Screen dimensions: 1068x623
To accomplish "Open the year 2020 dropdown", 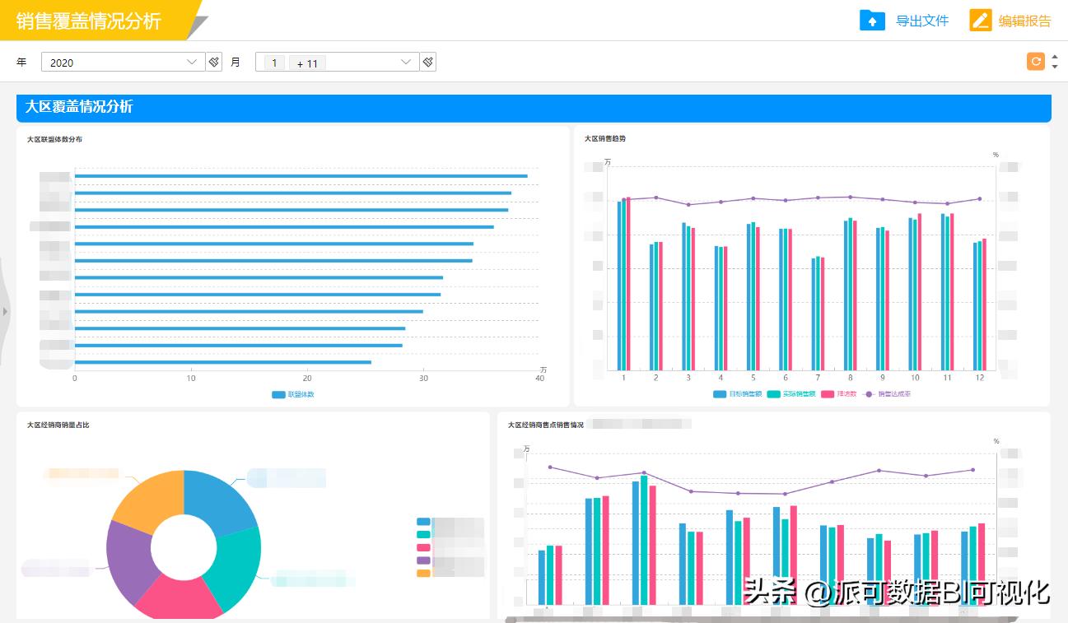I will coord(191,61).
